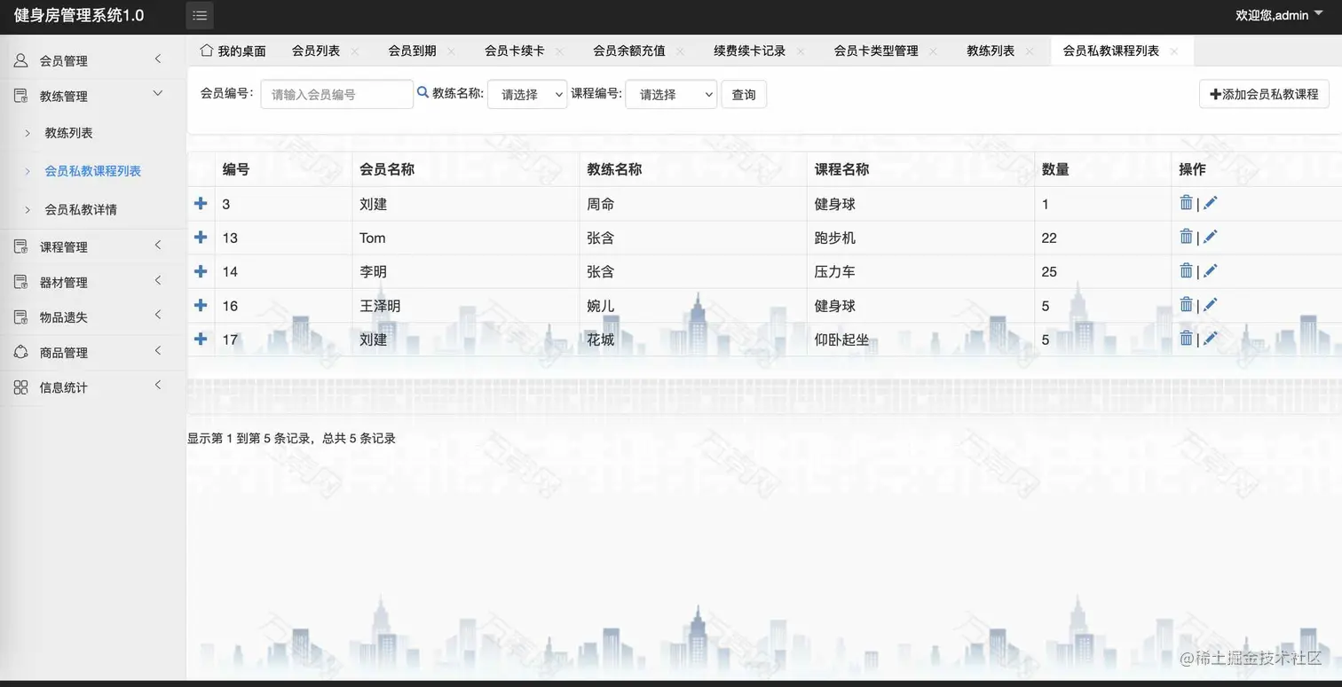
Task: Click the search magnifier icon beside 会员编号
Action: coord(422,92)
